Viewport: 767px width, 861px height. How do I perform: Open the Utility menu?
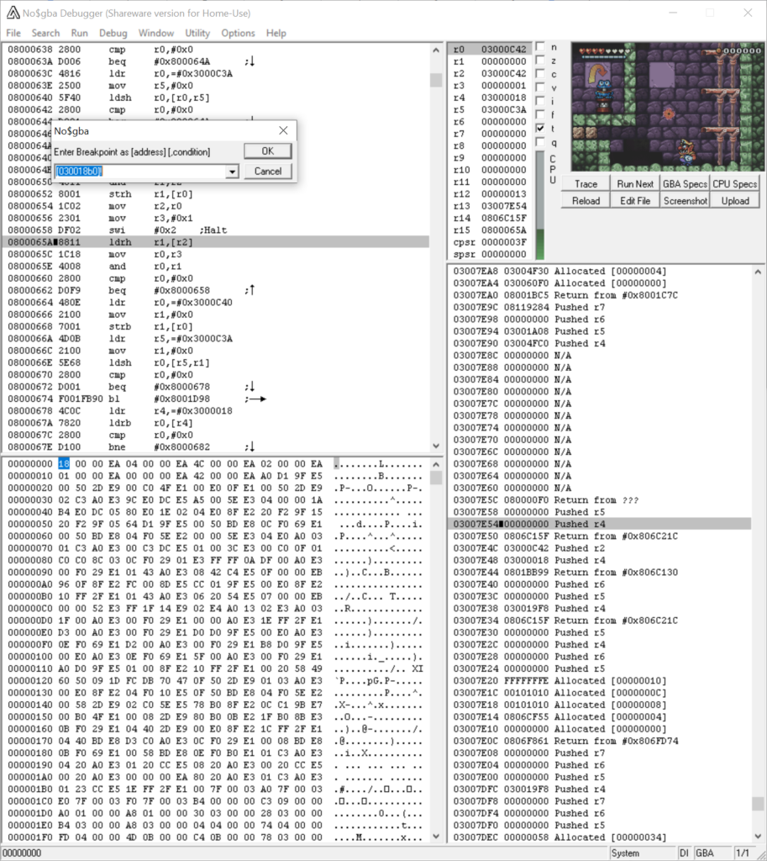(197, 33)
